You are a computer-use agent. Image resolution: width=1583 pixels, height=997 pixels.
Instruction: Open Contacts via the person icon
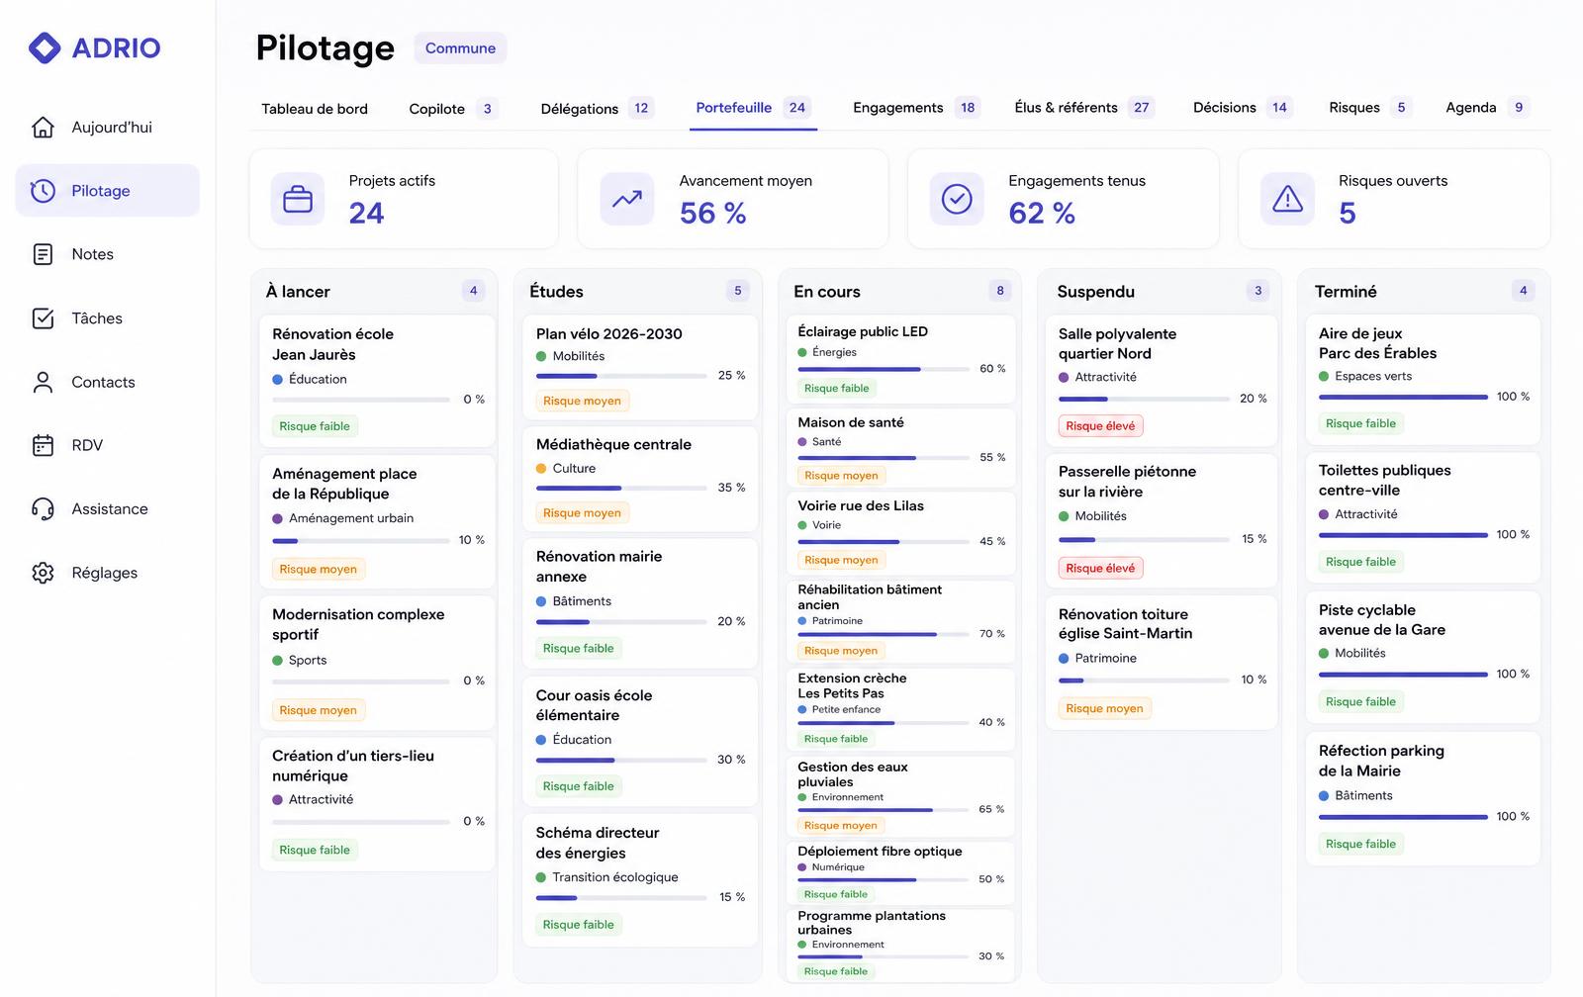click(x=43, y=382)
